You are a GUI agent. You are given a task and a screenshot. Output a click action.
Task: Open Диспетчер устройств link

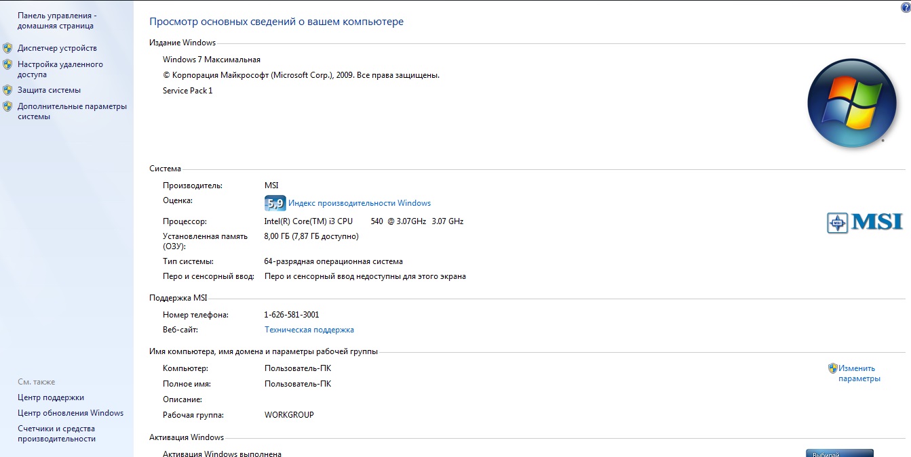[x=57, y=48]
